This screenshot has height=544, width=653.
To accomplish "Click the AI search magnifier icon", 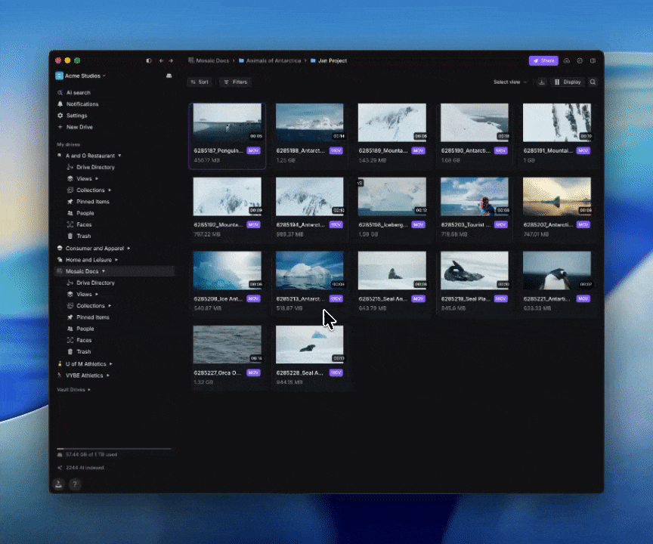I will 60,93.
